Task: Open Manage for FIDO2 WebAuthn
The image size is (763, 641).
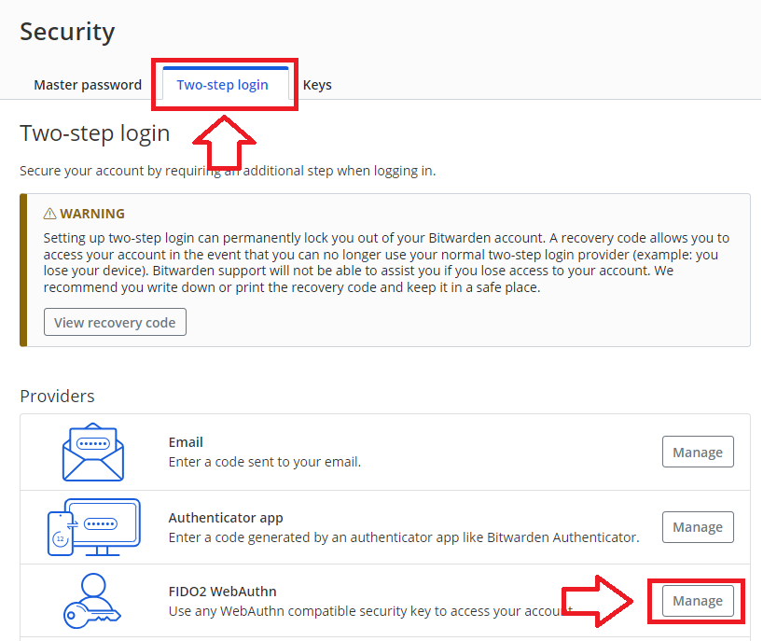Action: coord(698,601)
